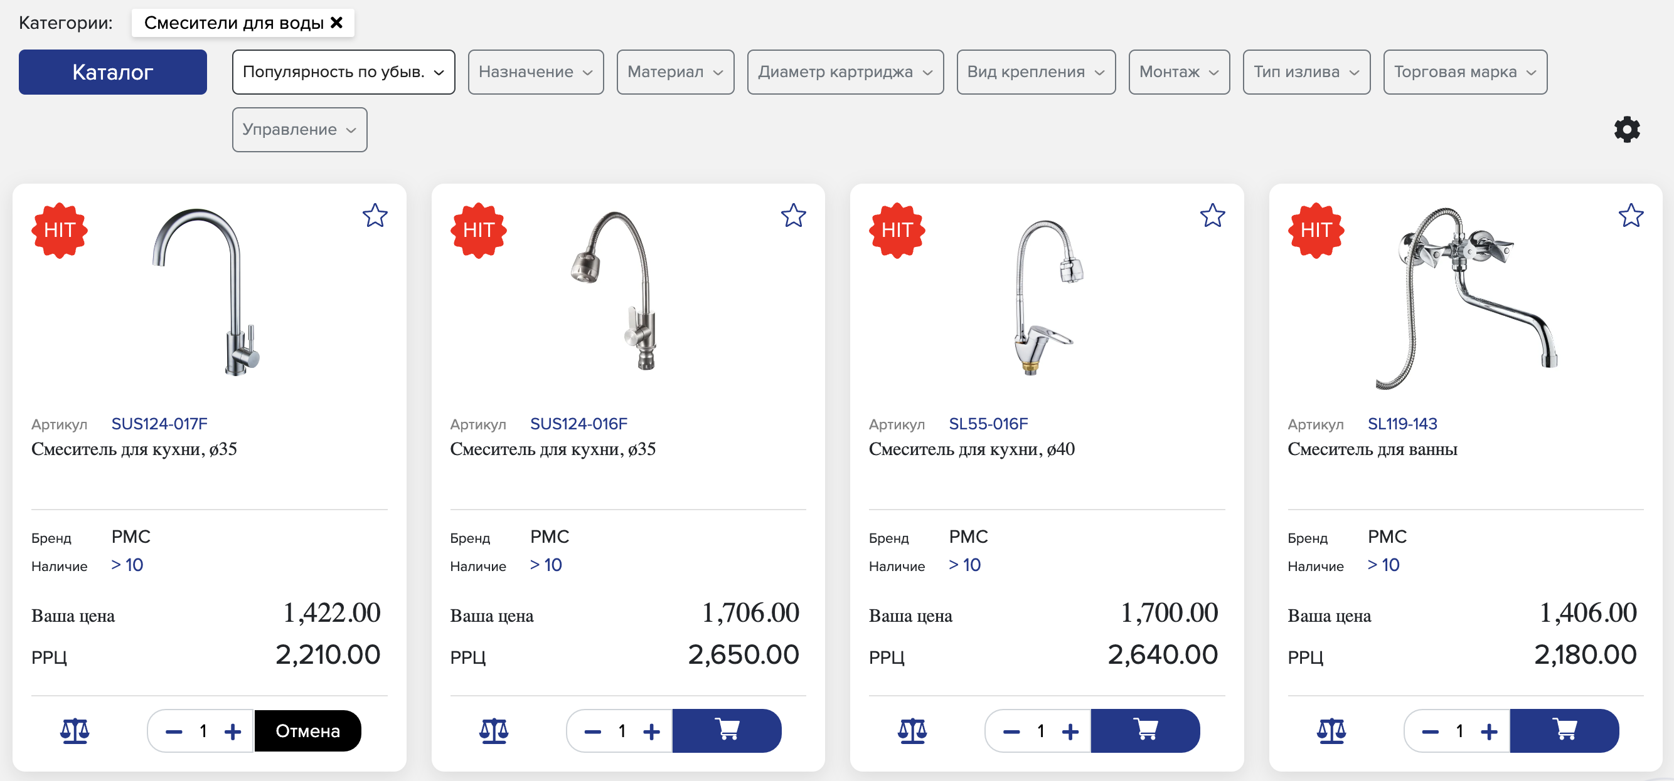Click Отмена on first product card
The width and height of the screenshot is (1674, 781).
(307, 731)
